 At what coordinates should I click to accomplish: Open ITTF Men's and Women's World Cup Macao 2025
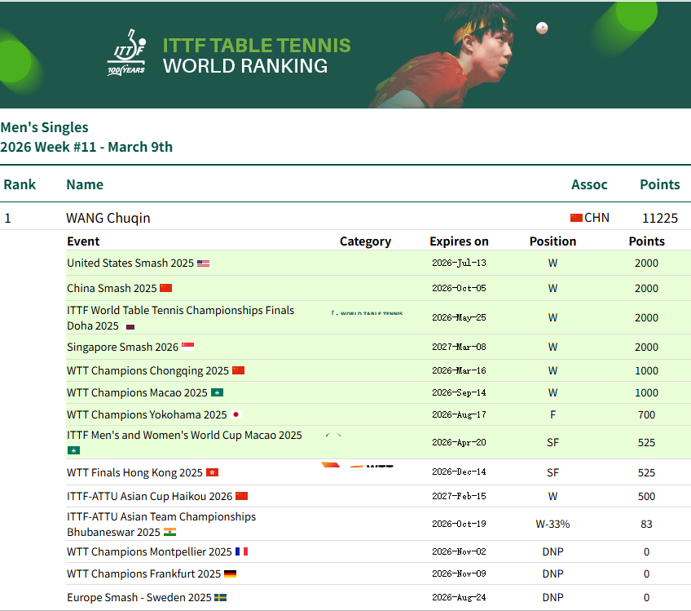pyautogui.click(x=184, y=436)
